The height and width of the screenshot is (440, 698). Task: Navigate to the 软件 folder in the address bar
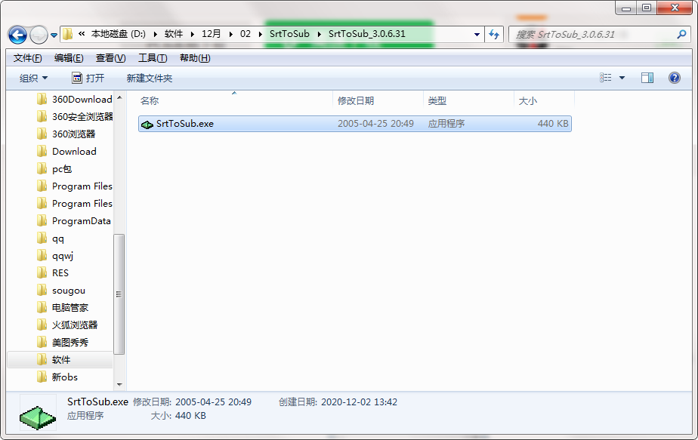pos(174,34)
